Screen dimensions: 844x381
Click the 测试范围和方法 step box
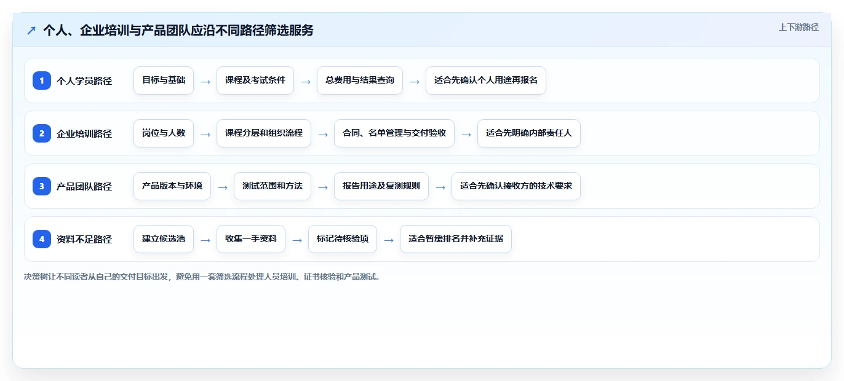273,186
